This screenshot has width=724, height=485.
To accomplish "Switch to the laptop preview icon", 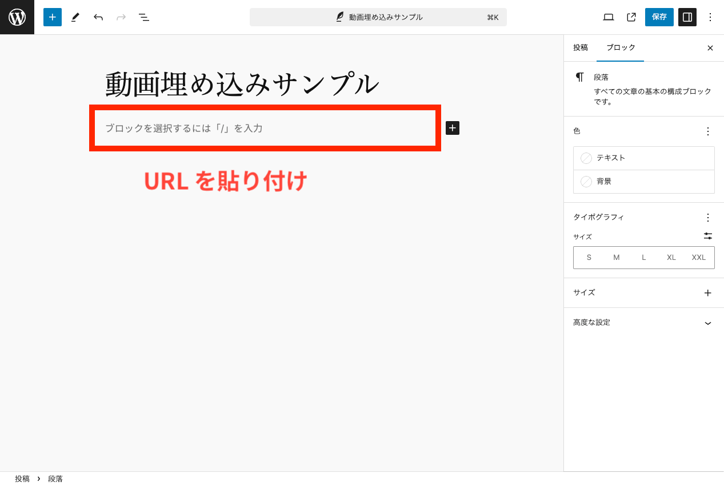I will pos(609,17).
